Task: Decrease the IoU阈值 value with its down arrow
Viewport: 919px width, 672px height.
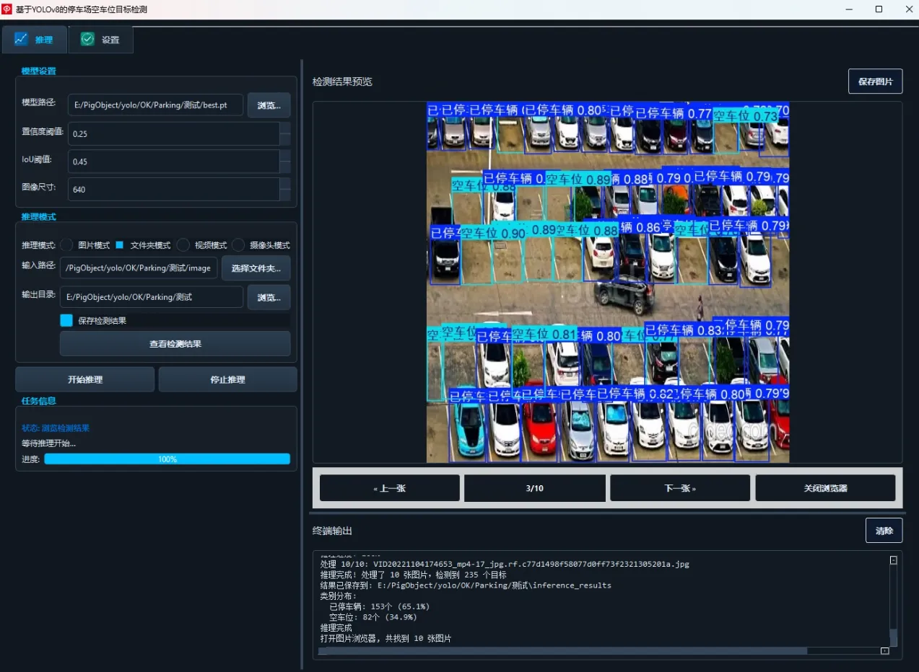Action: (285, 167)
